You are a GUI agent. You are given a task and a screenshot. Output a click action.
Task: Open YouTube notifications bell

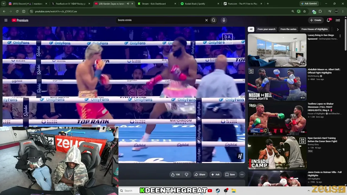click(329, 20)
